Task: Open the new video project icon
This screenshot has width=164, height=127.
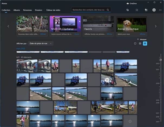Action: (127, 10)
